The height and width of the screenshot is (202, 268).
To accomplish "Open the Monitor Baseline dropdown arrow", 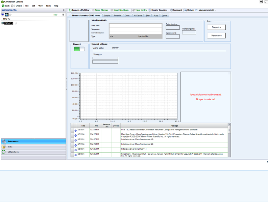I will coord(169,10).
